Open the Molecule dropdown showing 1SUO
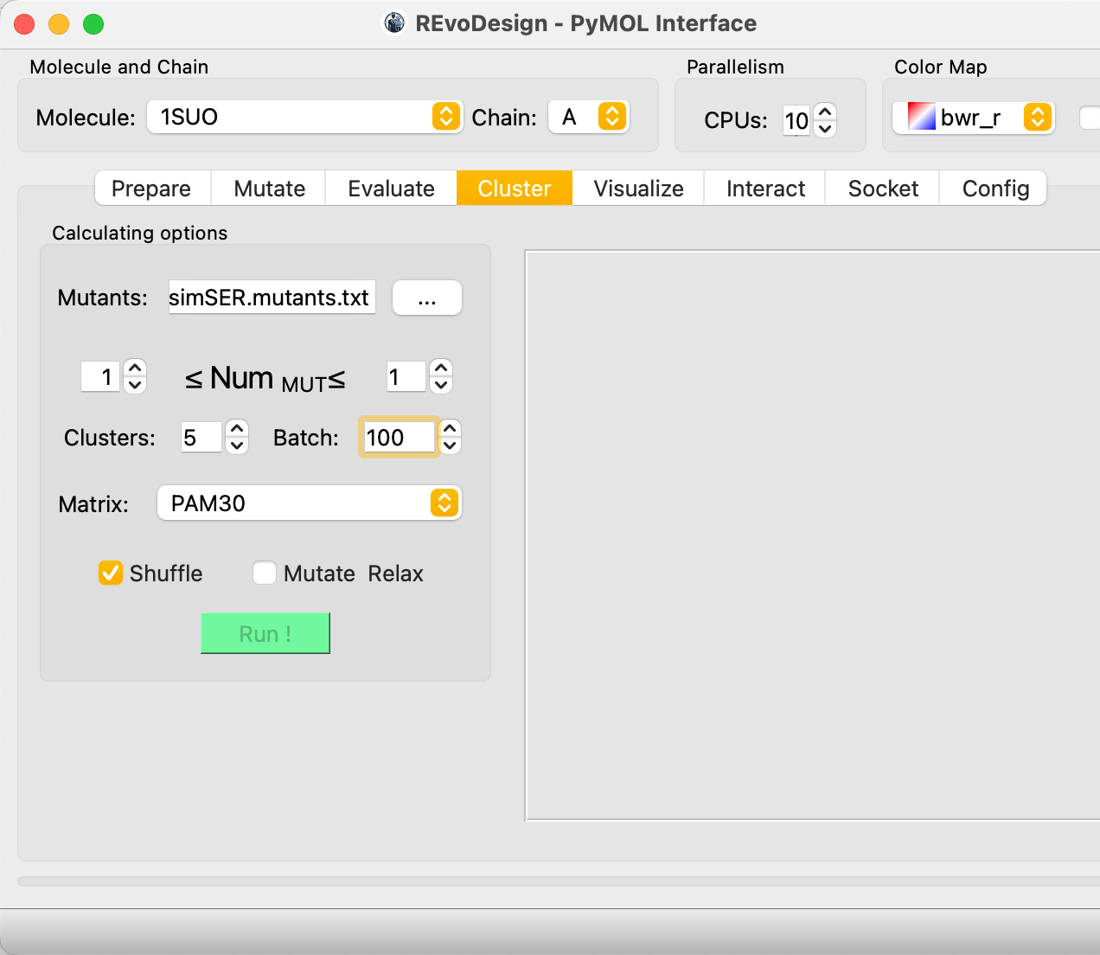1100x955 pixels. point(304,117)
